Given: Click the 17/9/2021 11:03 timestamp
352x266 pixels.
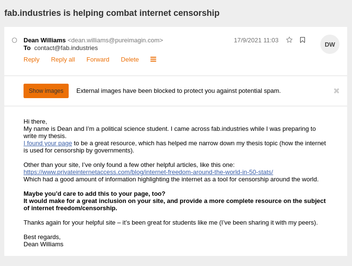Looking at the screenshot, I should click(256, 40).
